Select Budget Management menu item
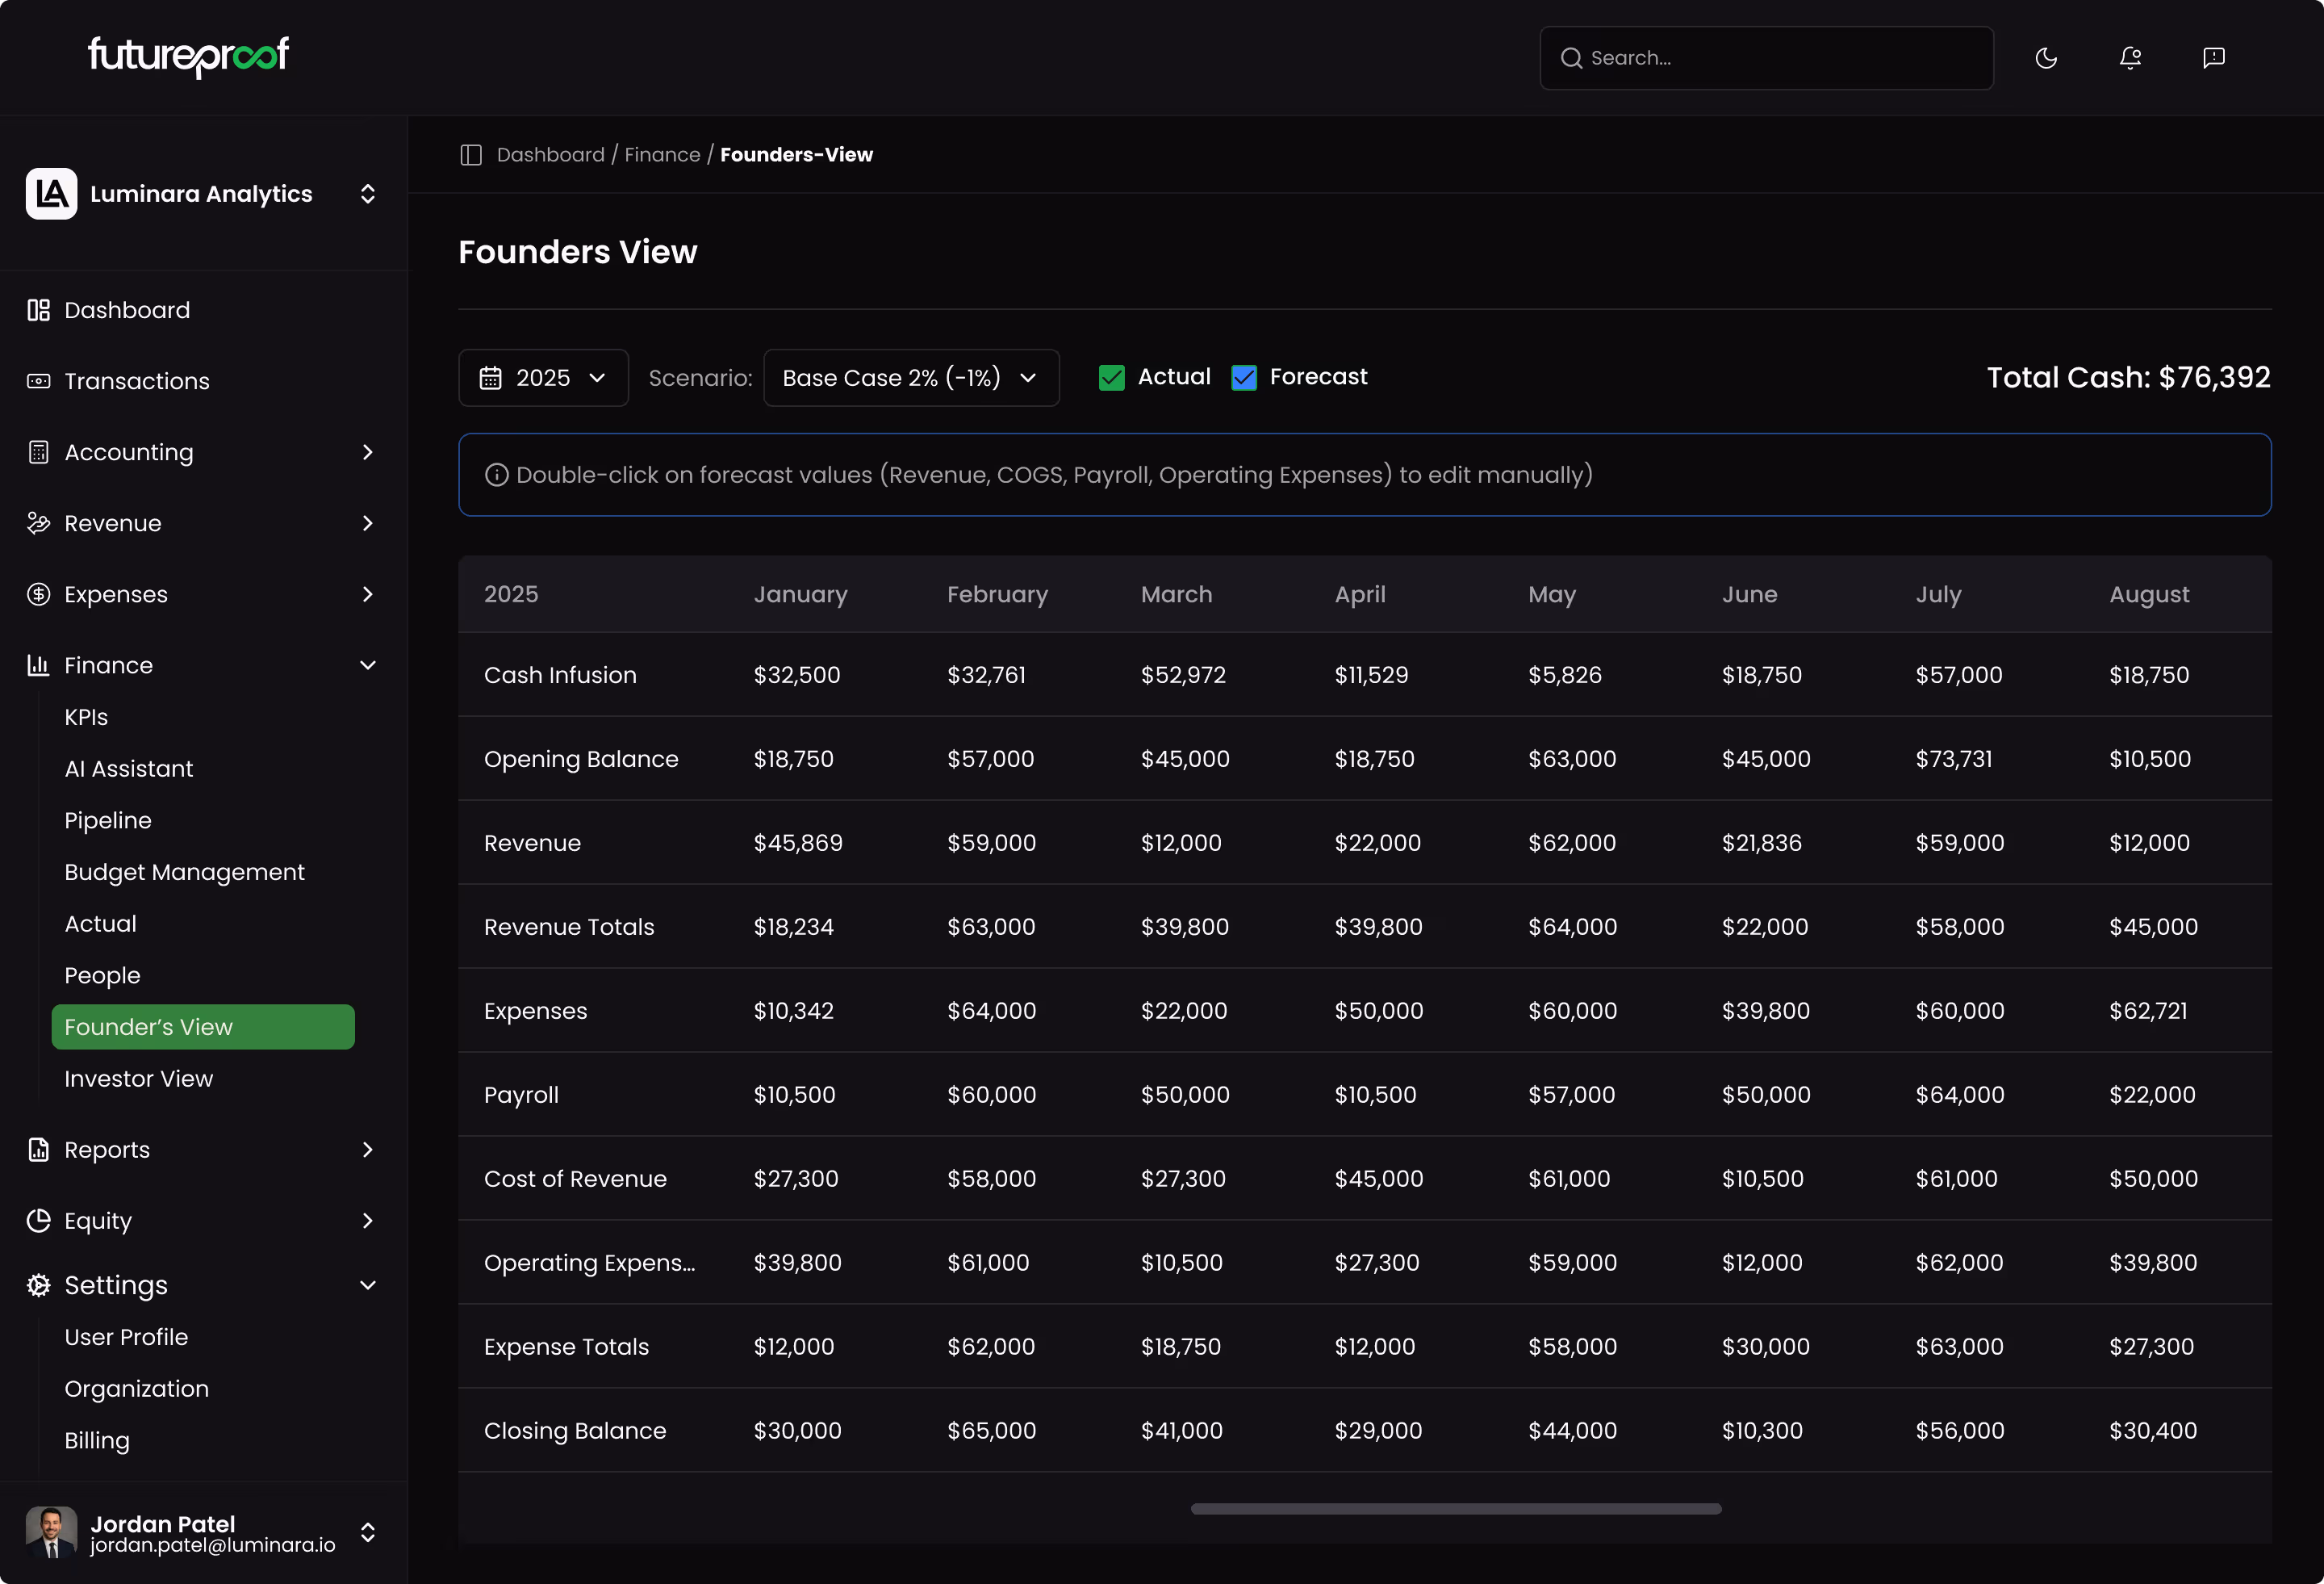Image resolution: width=2324 pixels, height=1584 pixels. [184, 873]
